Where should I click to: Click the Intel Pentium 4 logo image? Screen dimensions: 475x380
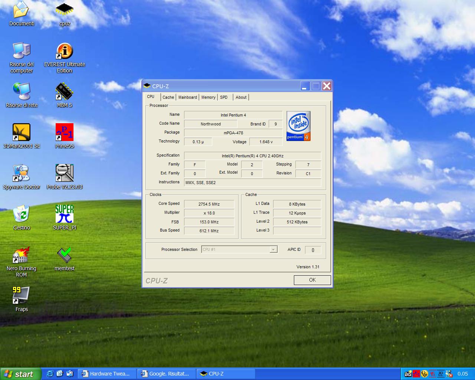[x=298, y=126]
